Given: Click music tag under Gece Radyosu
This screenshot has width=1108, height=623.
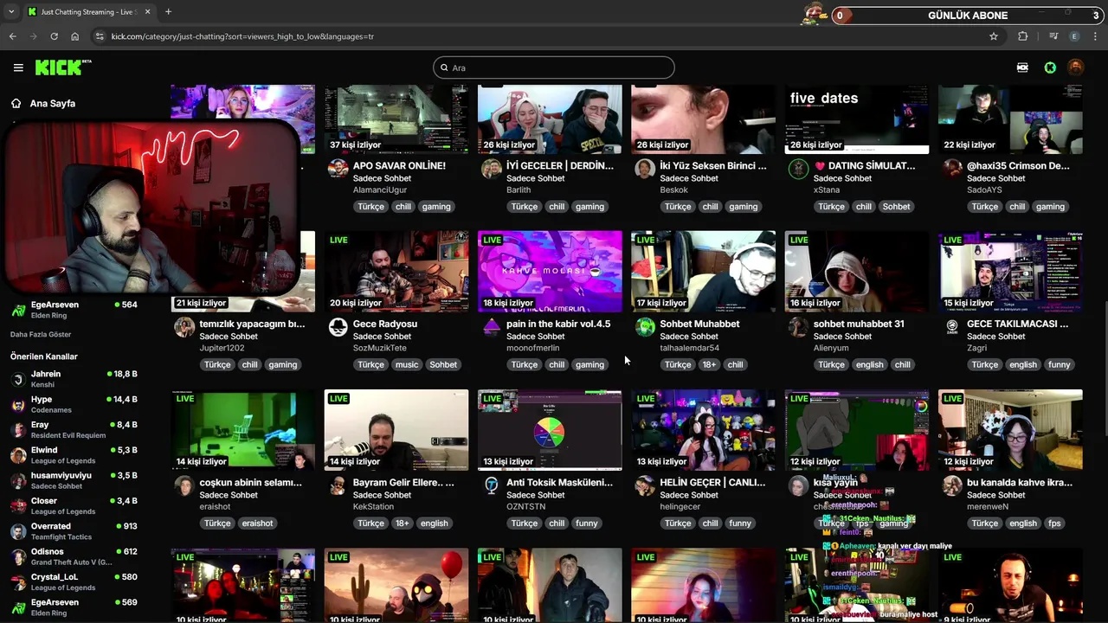Looking at the screenshot, I should (x=407, y=364).
